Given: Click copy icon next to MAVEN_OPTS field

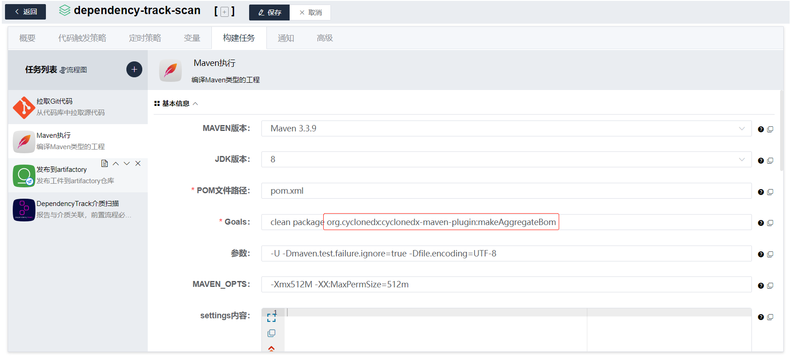Looking at the screenshot, I should pos(770,286).
